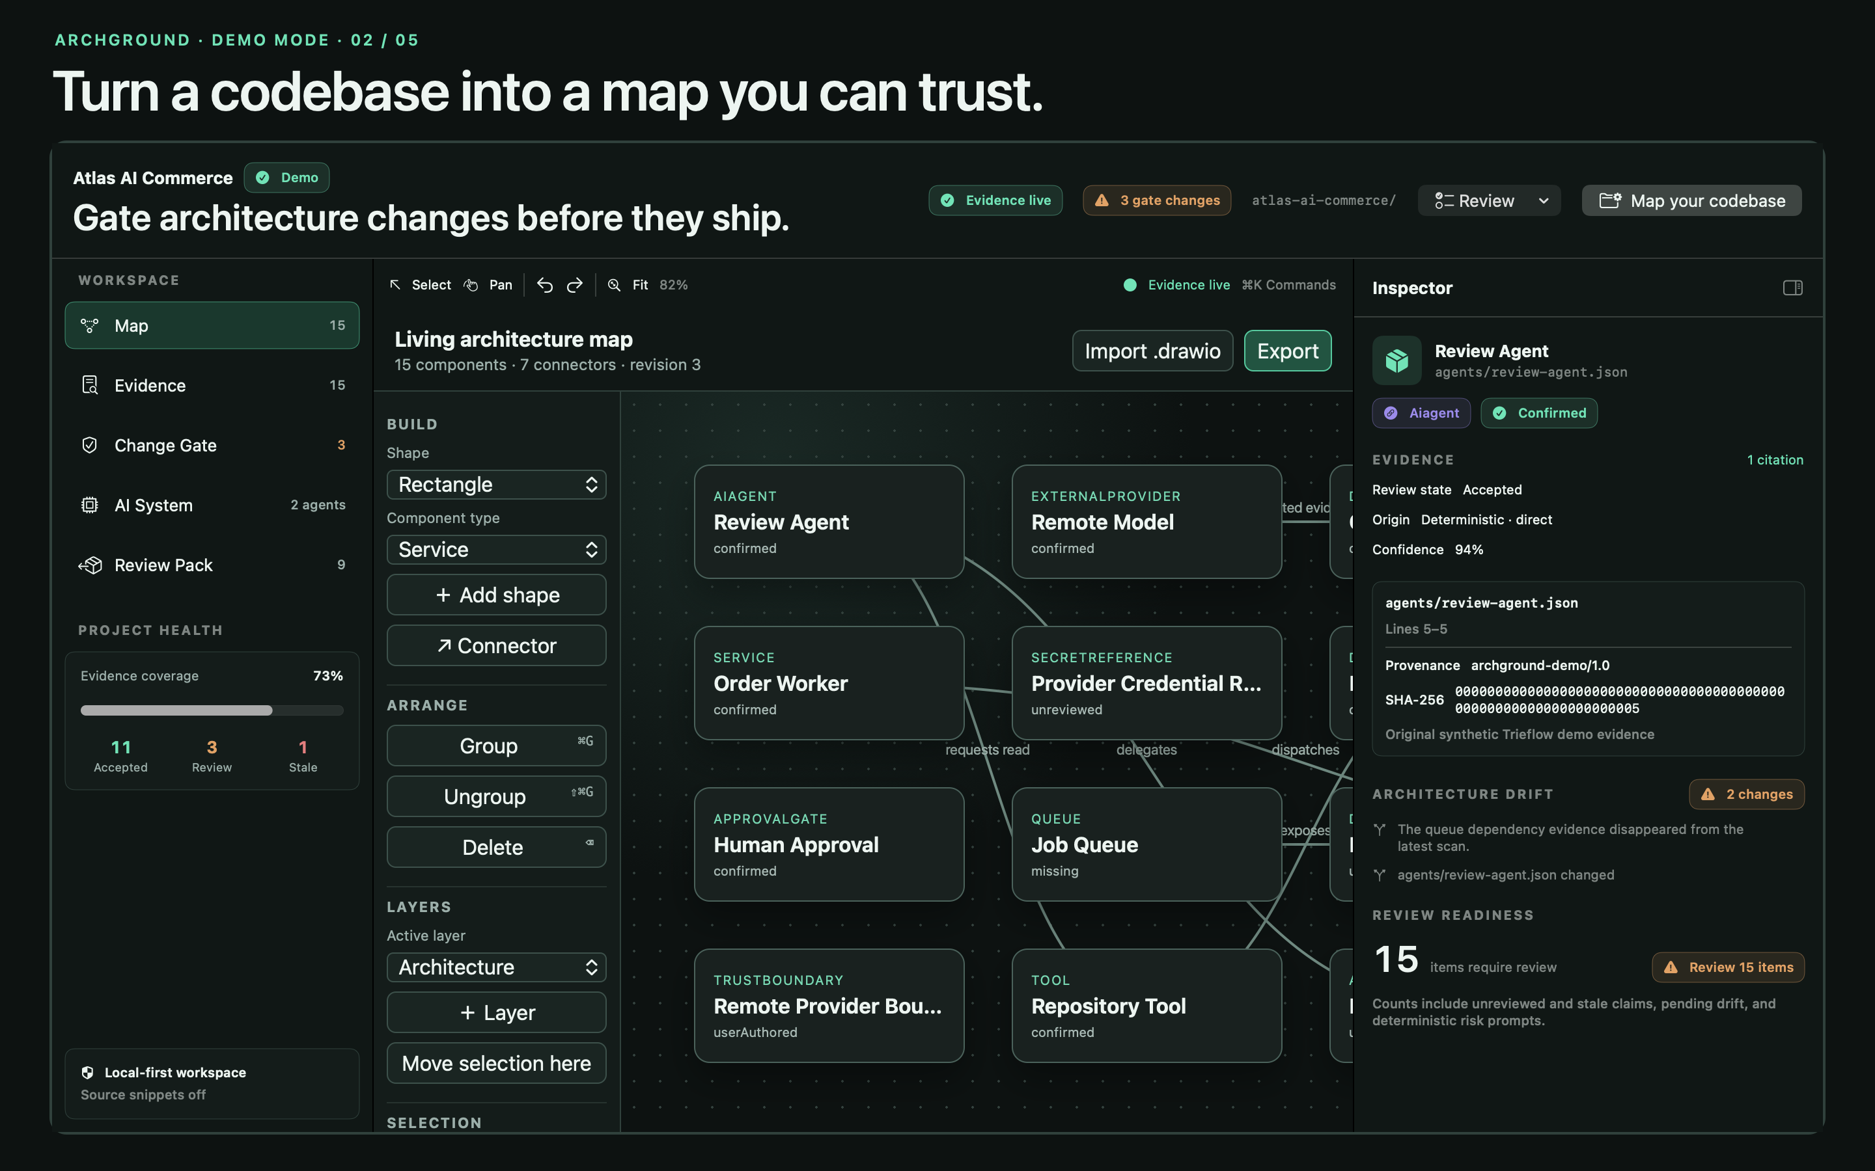Click the Change Gate shield icon in the sidebar
The width and height of the screenshot is (1875, 1171).
90,444
